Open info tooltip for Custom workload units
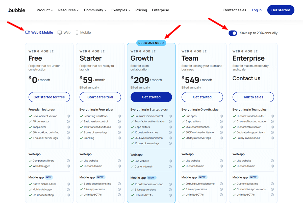The height and width of the screenshot is (212, 303). 272,116
